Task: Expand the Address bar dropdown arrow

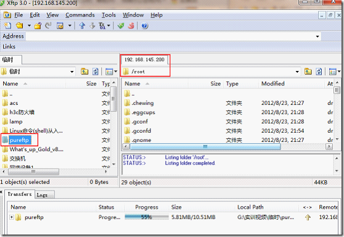Action: point(317,36)
